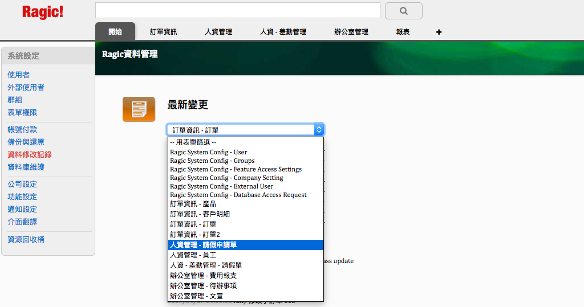
Task: Open 表單權限 link
Action: pyautogui.click(x=22, y=112)
